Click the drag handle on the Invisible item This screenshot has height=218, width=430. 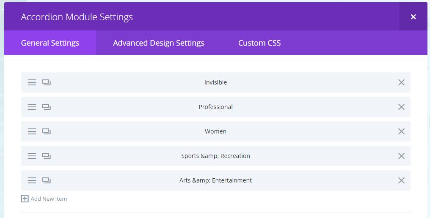point(32,82)
